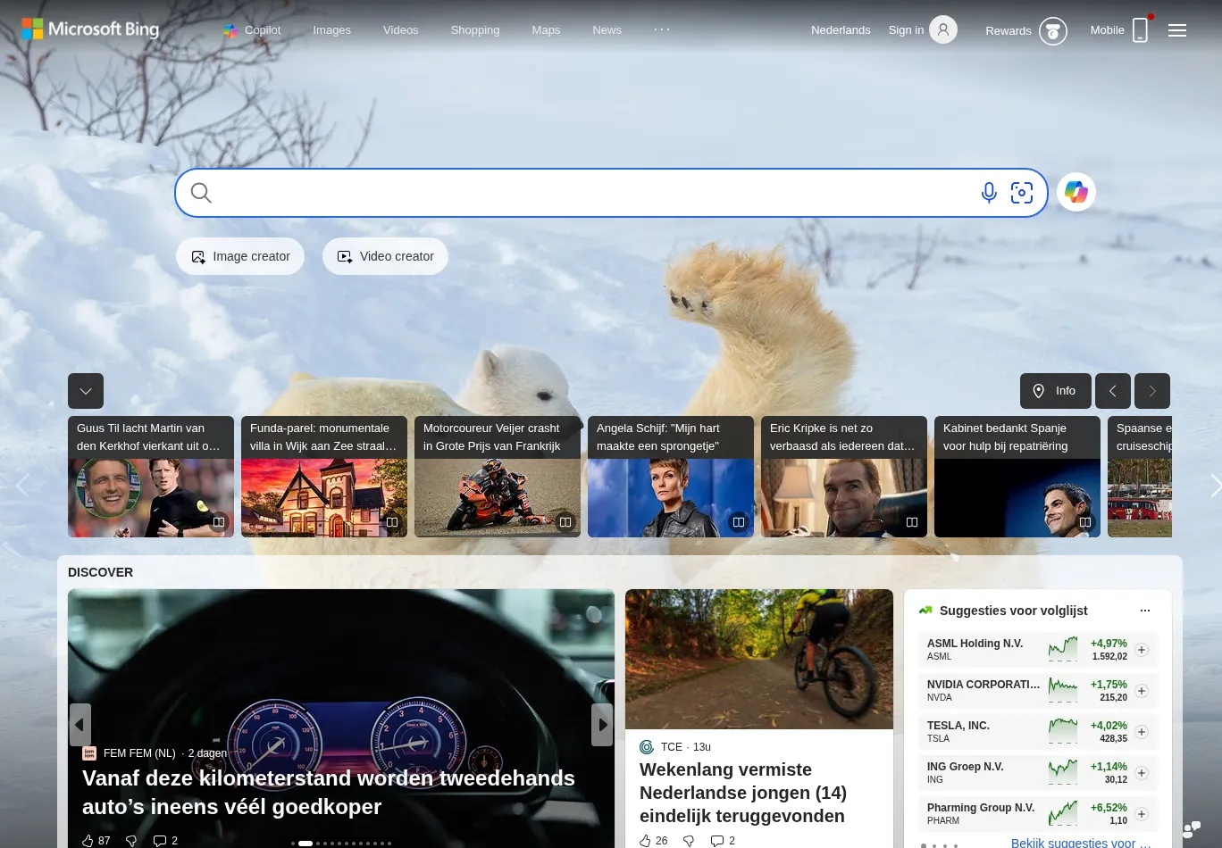Screen dimensions: 1222x848
Task: Add NVIDIA Corporation to watchlist
Action: click(1142, 691)
